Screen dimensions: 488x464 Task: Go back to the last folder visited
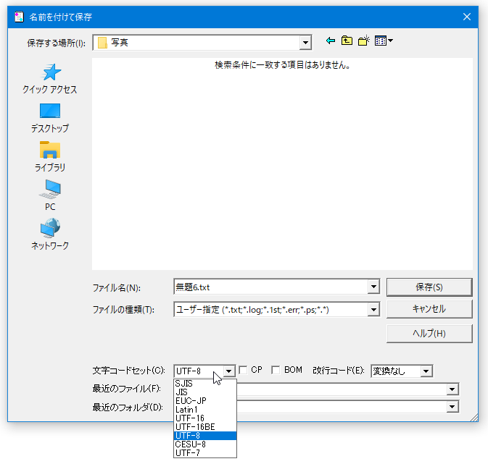(331, 41)
